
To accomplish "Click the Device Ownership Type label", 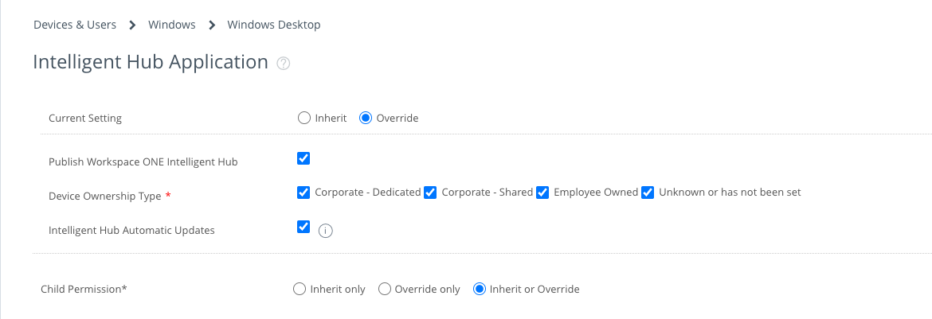I will click(x=104, y=196).
